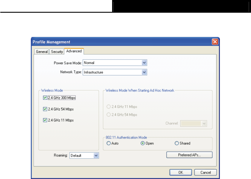Click the Preferred APs... button
The height and width of the screenshot is (179, 251).
coord(189,155)
